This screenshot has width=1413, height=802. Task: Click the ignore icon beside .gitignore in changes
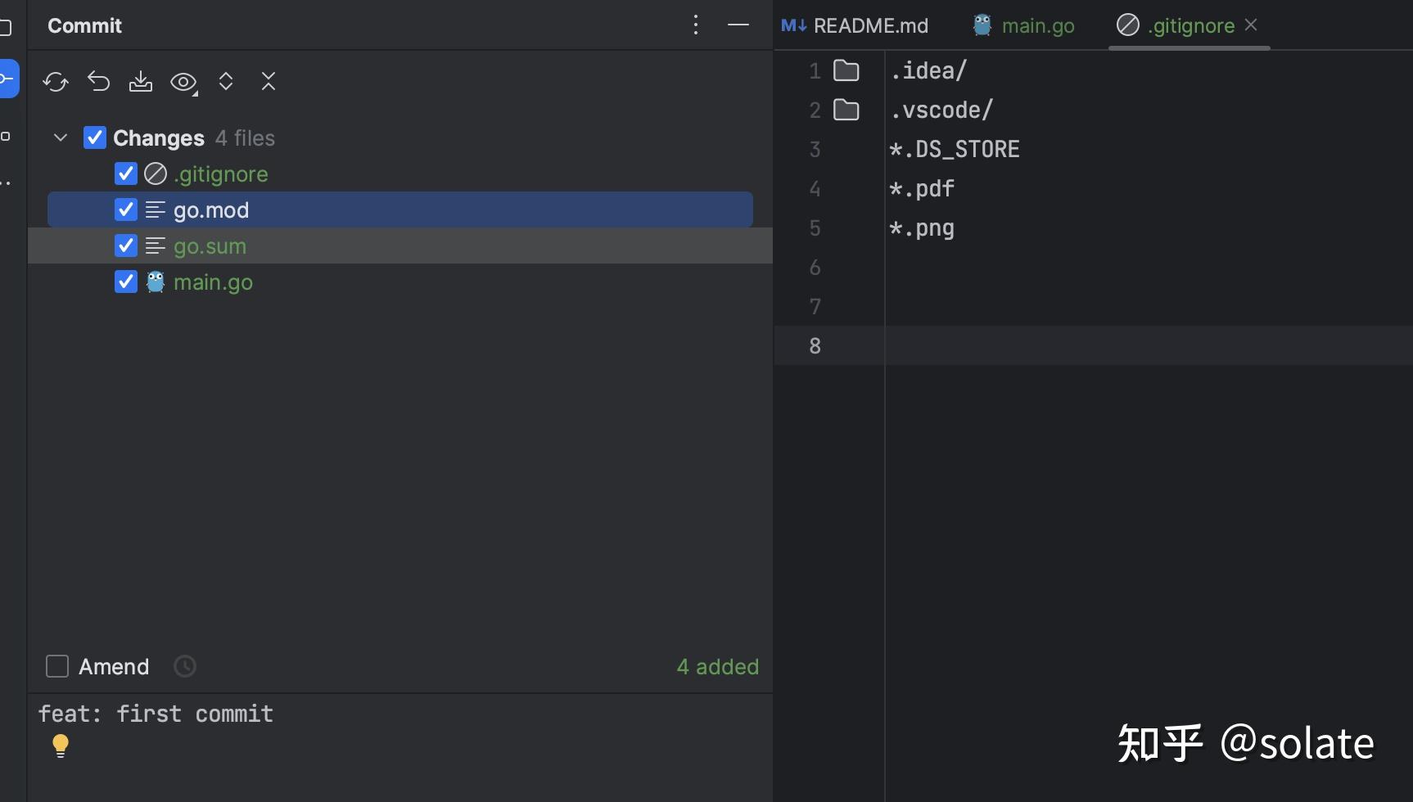pos(156,173)
